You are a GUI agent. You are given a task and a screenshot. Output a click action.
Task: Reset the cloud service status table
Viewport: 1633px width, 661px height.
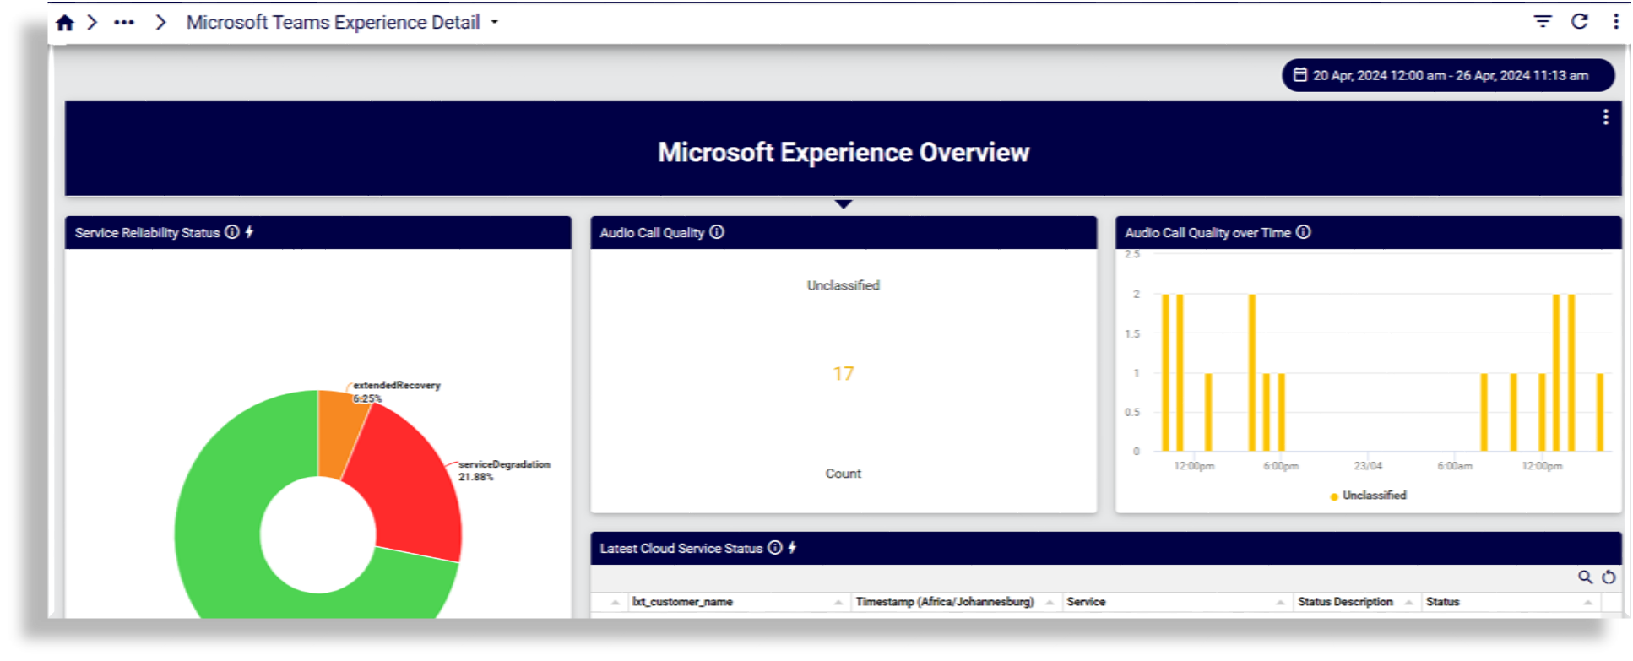pyautogui.click(x=1609, y=577)
